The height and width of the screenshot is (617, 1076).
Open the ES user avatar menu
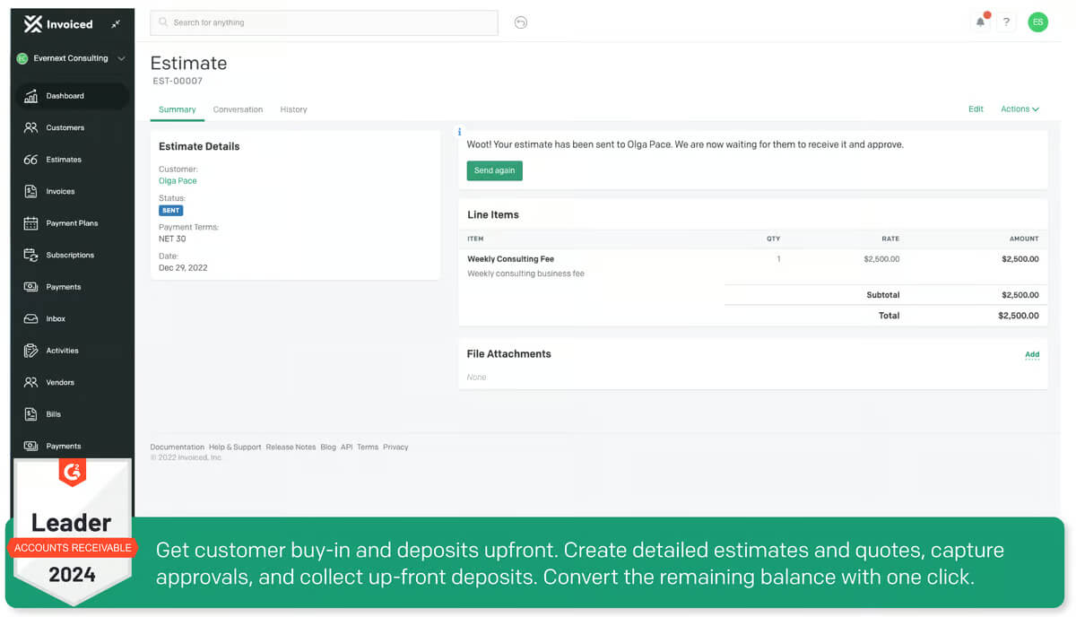click(x=1037, y=22)
